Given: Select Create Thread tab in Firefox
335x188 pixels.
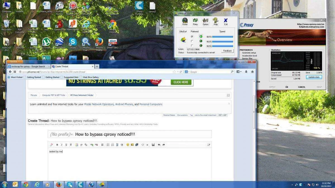Looking at the screenshot, I should [x=73, y=67].
